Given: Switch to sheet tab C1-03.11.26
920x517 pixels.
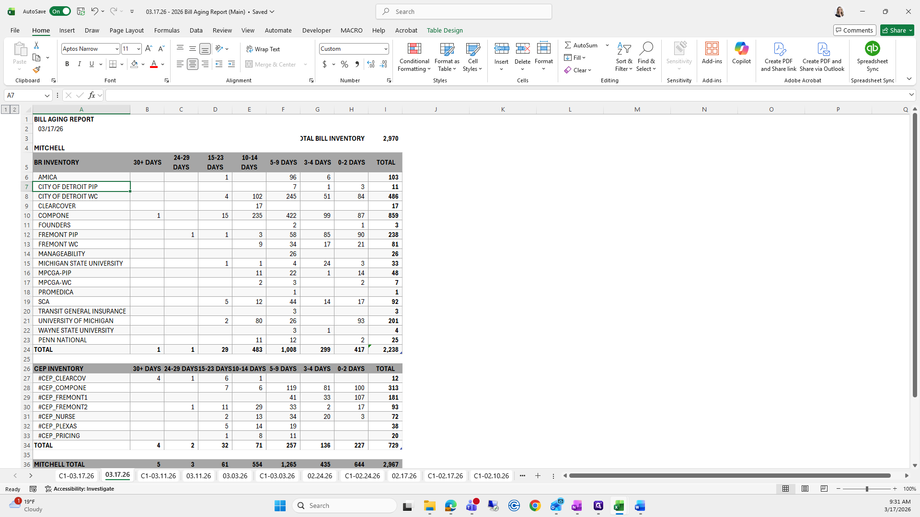Looking at the screenshot, I should 158,476.
